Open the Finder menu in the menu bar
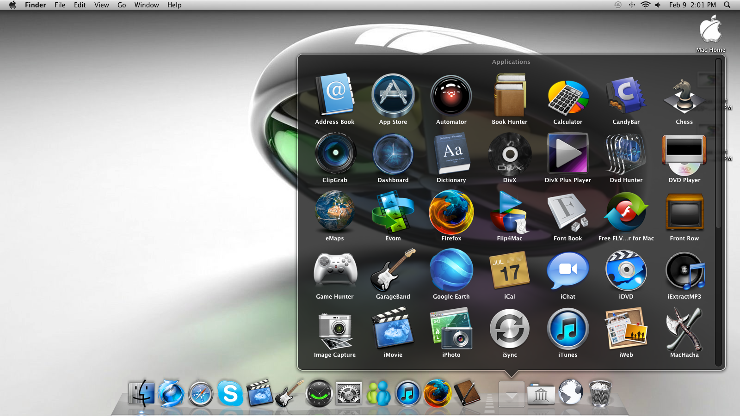Image resolution: width=740 pixels, height=416 pixels. point(36,5)
